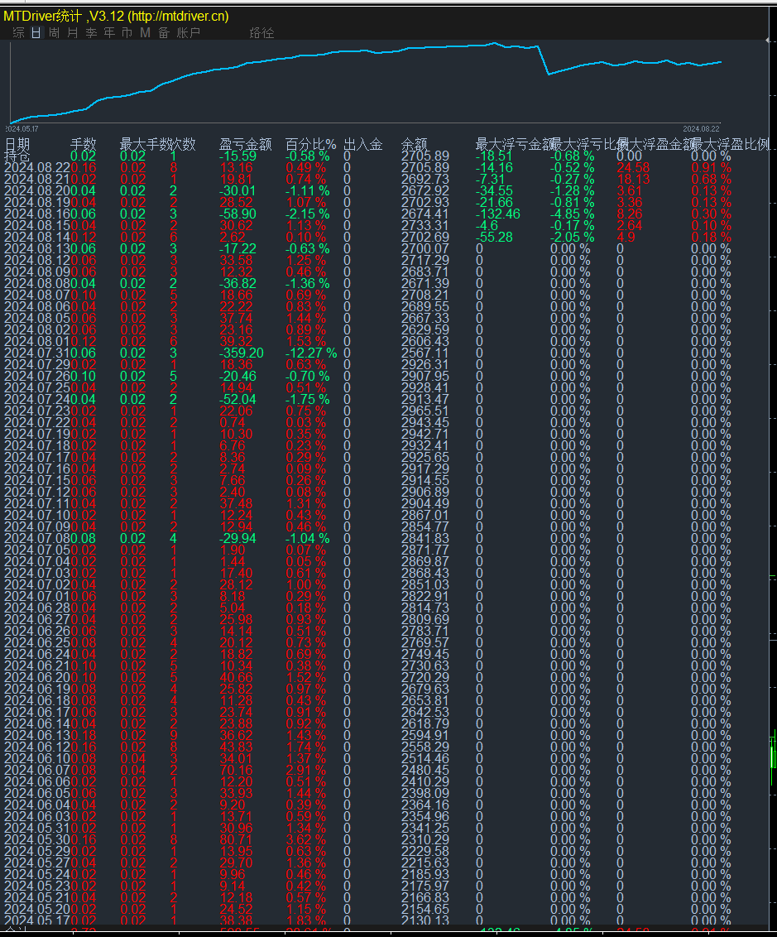Click the 余额 column header

click(415, 144)
